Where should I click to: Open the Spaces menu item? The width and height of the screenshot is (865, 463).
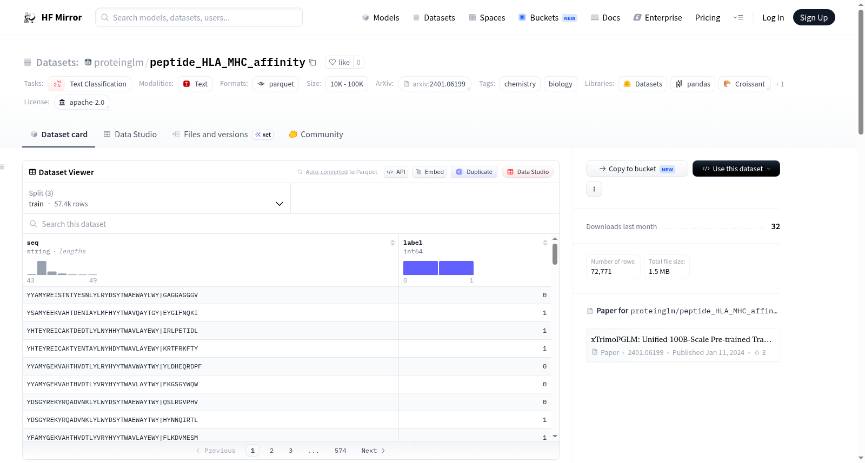[x=487, y=18]
